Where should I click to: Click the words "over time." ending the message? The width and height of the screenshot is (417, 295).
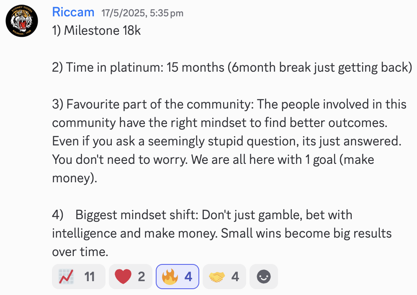tap(80, 252)
